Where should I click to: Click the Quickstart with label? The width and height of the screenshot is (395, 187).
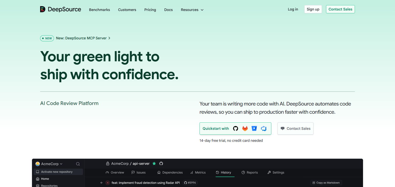(x=216, y=128)
